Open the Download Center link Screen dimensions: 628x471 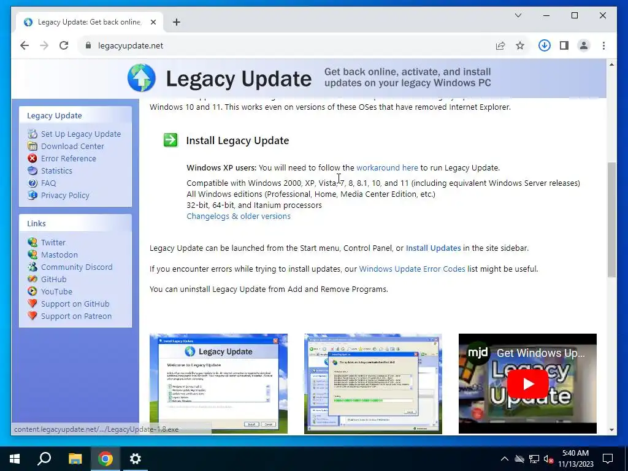click(x=72, y=146)
